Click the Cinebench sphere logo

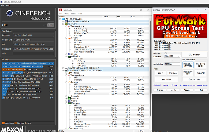(x=10, y=13)
